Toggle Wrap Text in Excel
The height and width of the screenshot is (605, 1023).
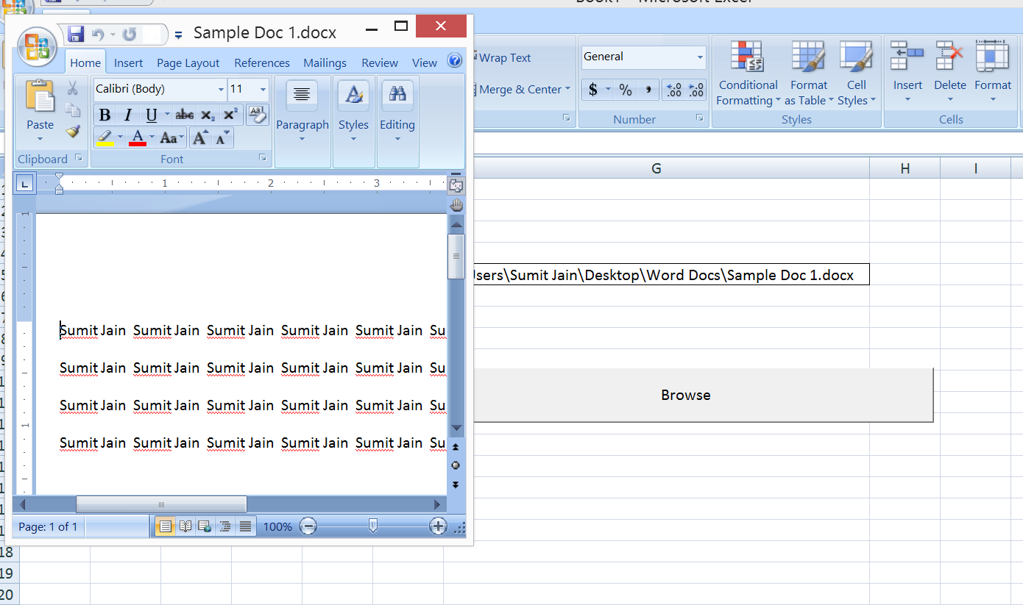(x=503, y=58)
